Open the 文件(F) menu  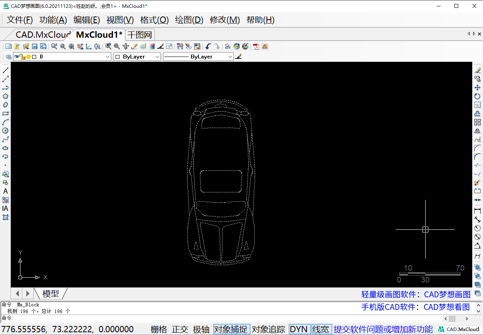point(20,20)
